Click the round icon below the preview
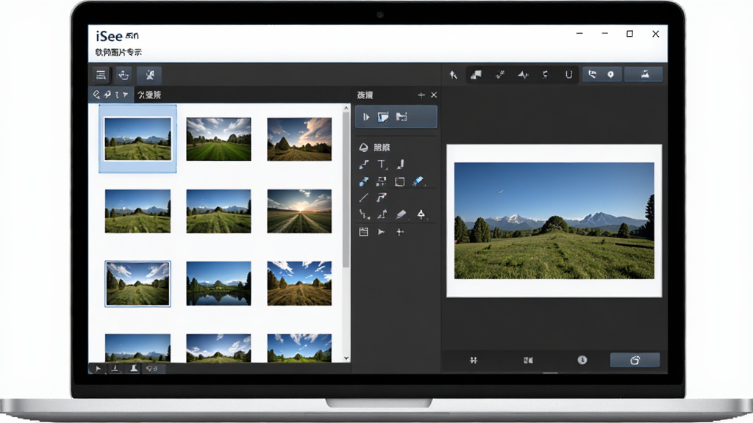This screenshot has height=423, width=753. pyautogui.click(x=582, y=360)
